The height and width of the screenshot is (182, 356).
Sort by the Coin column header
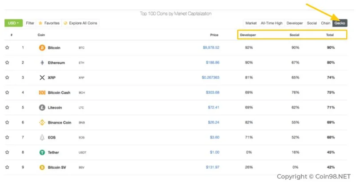[x=41, y=35]
